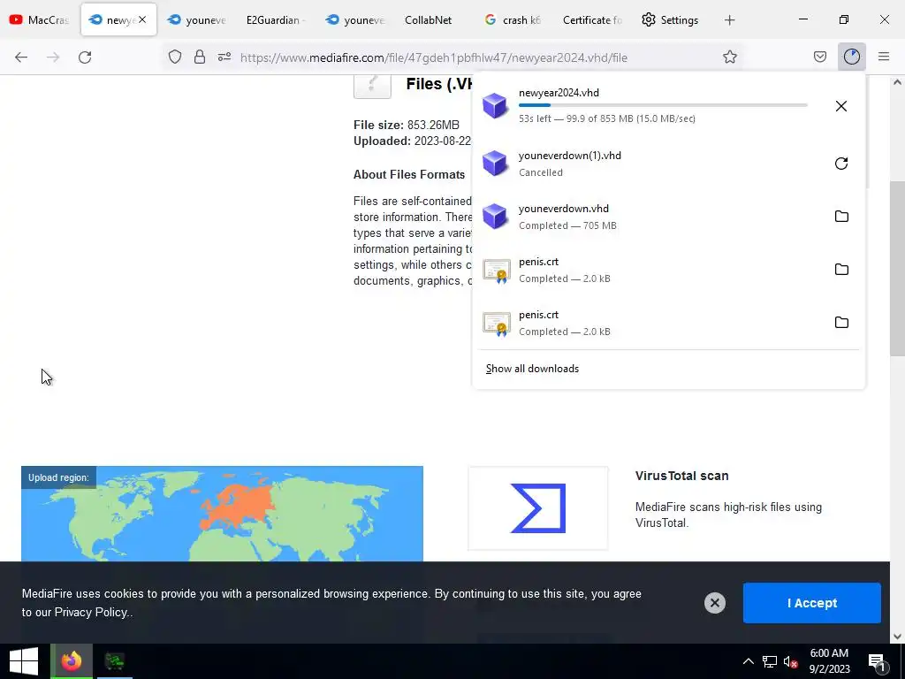
Task: Click the network icon in the system tray
Action: 770,661
